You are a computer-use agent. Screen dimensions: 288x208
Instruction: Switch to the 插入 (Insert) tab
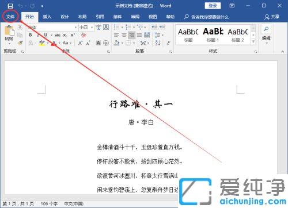tap(47, 17)
